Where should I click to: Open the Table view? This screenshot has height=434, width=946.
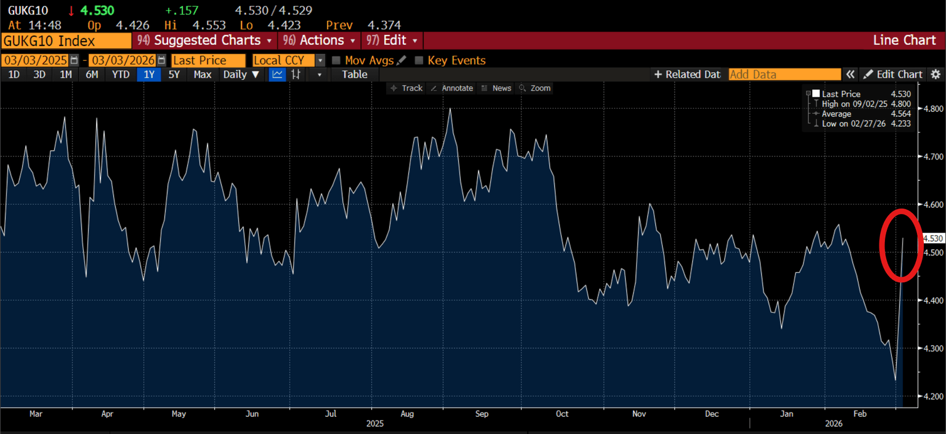(x=354, y=74)
